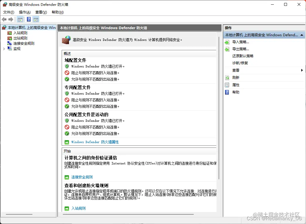Select 监视 in the left tree
The height and width of the screenshot is (224, 306).
pos(17,49)
